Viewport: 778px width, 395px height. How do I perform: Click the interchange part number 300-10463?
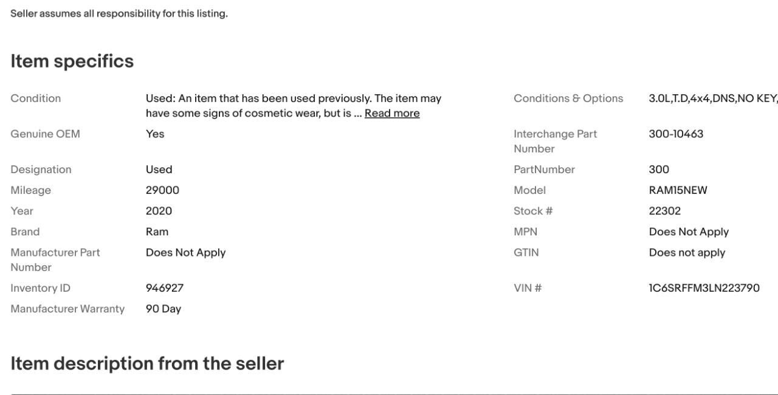coord(676,134)
